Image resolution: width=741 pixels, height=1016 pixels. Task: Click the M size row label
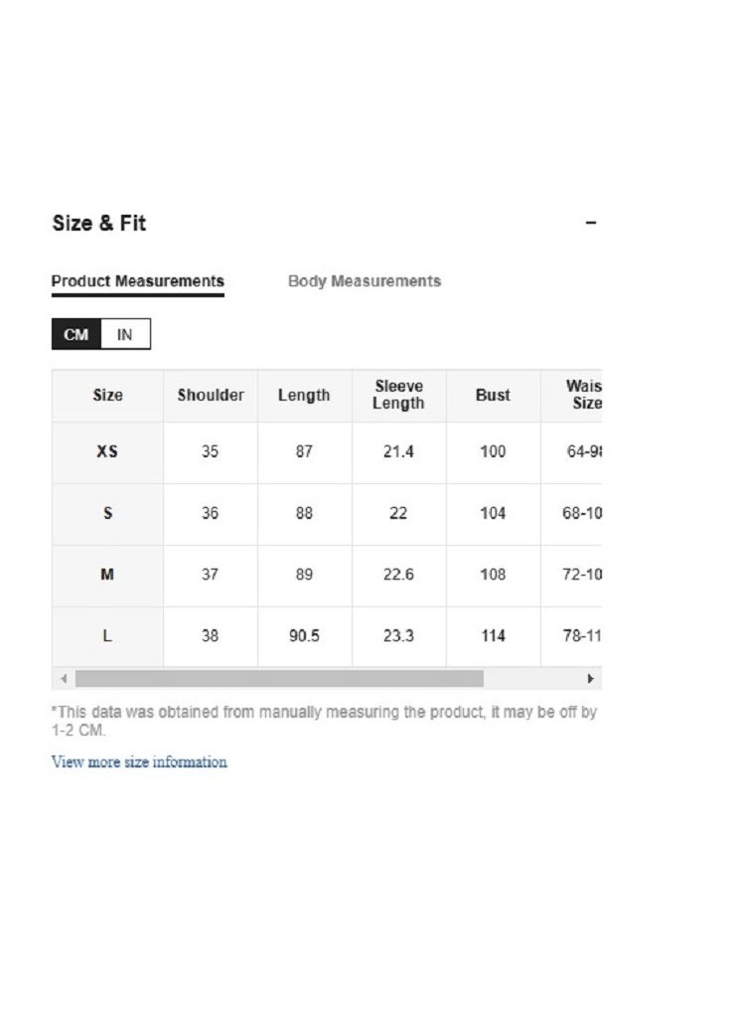(107, 574)
